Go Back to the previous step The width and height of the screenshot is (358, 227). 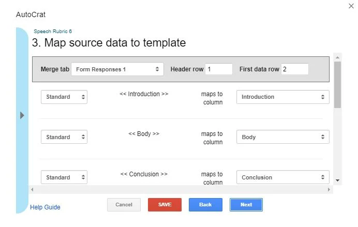205,205
